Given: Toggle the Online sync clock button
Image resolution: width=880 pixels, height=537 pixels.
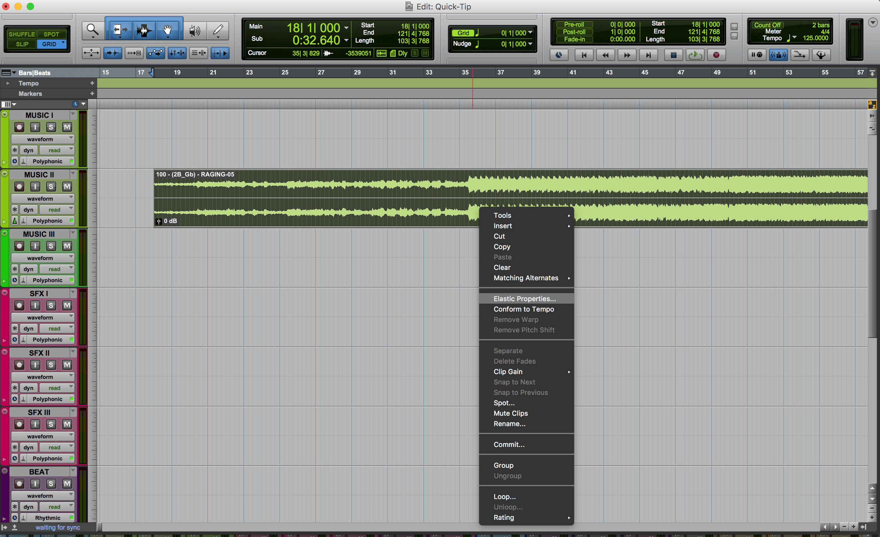Looking at the screenshot, I should (559, 55).
